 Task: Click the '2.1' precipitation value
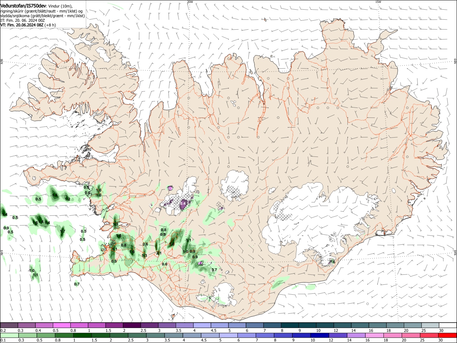[x=159, y=253]
